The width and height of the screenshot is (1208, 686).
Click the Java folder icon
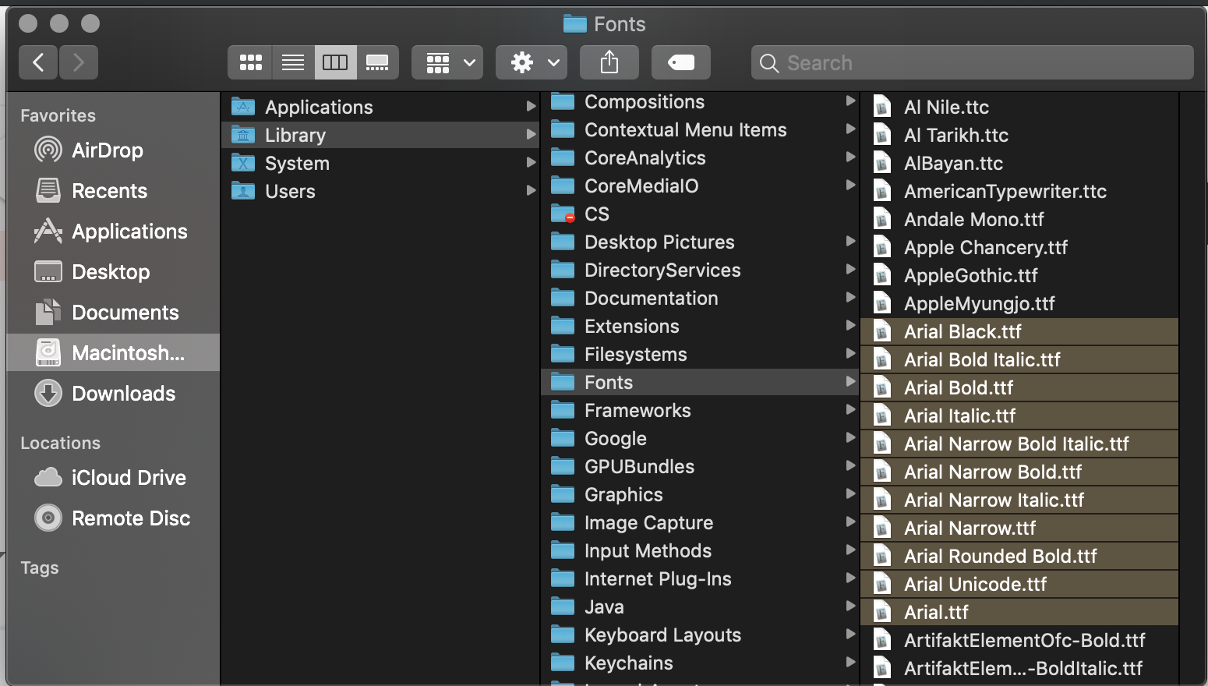563,606
